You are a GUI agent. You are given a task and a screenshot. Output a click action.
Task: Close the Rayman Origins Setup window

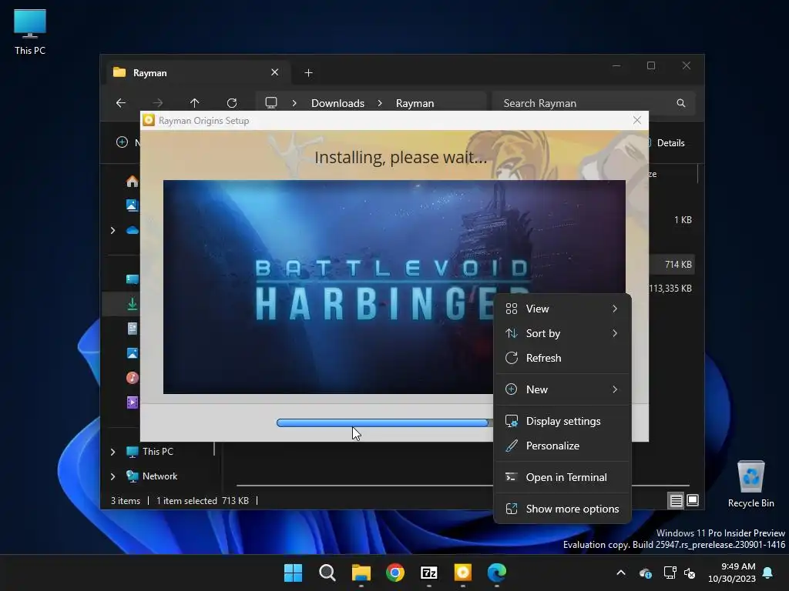pos(637,120)
